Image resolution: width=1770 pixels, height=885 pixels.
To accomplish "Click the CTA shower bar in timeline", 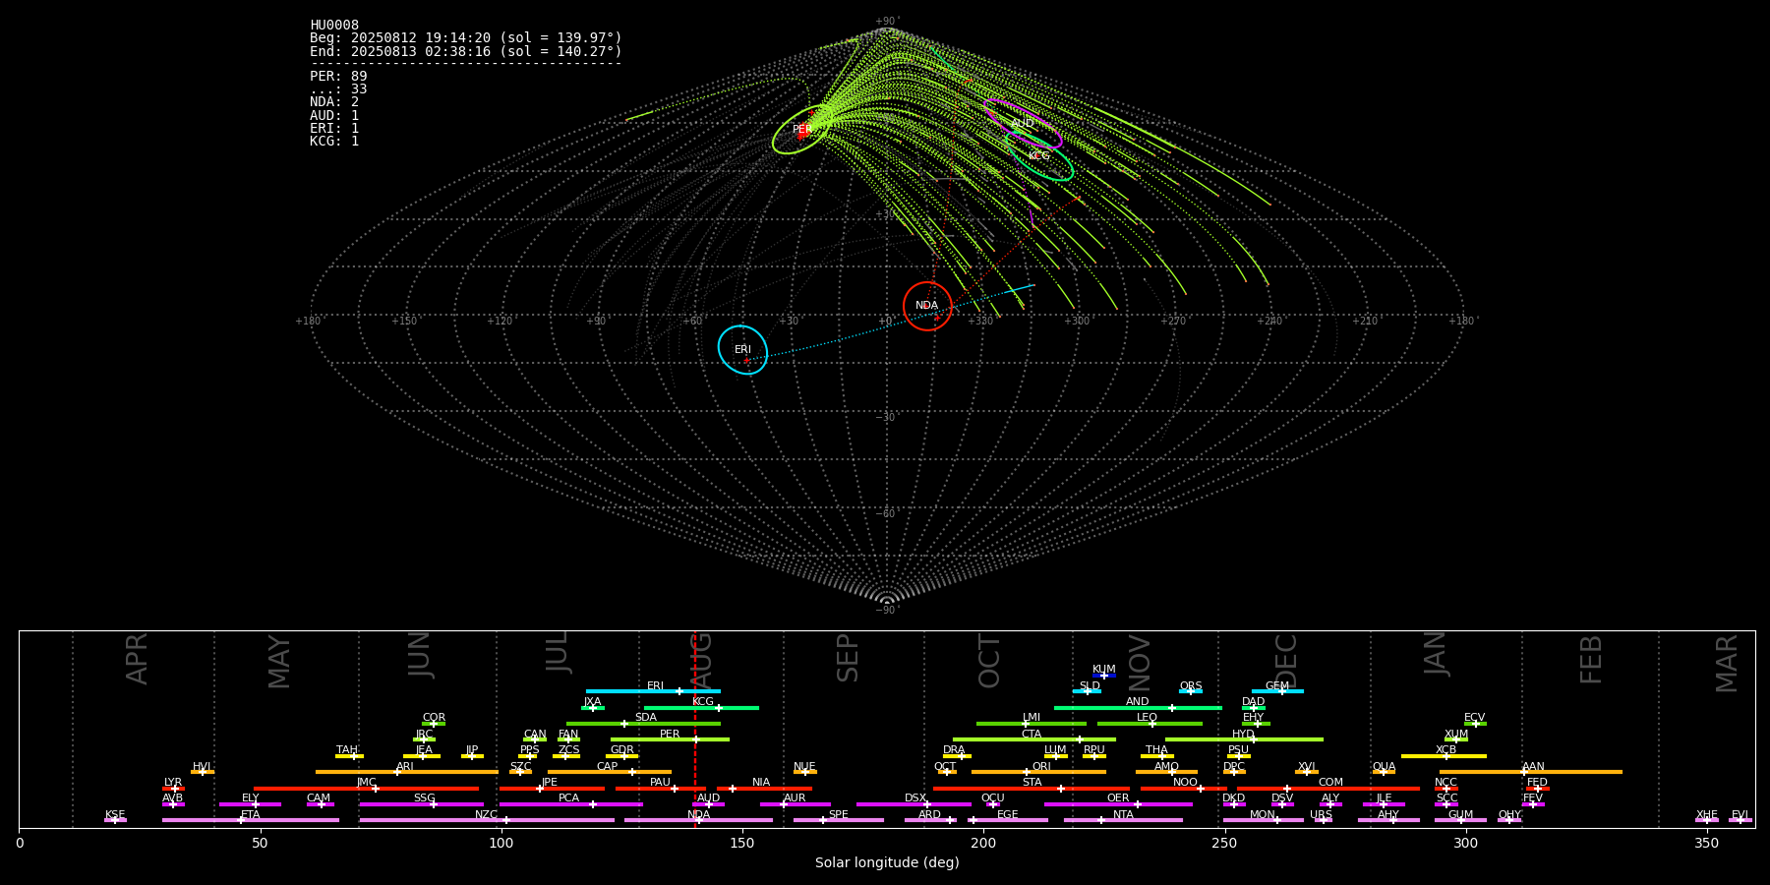I will click(1034, 739).
